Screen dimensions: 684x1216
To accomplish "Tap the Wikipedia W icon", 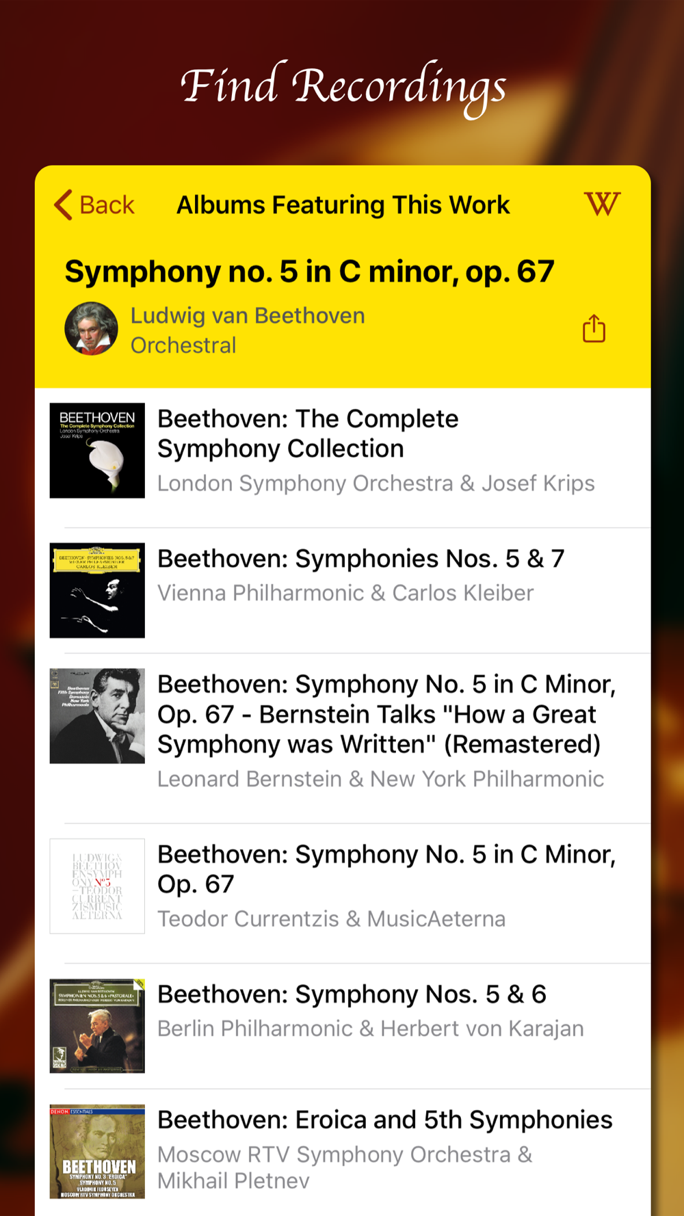I will 602,204.
